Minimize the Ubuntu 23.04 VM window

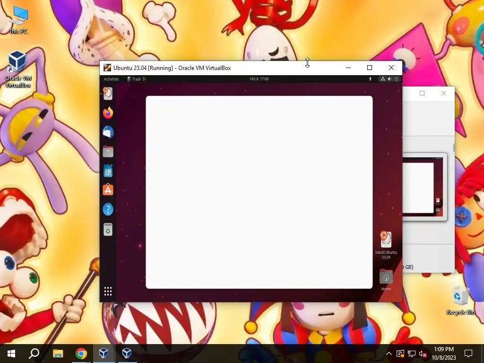tap(348, 68)
